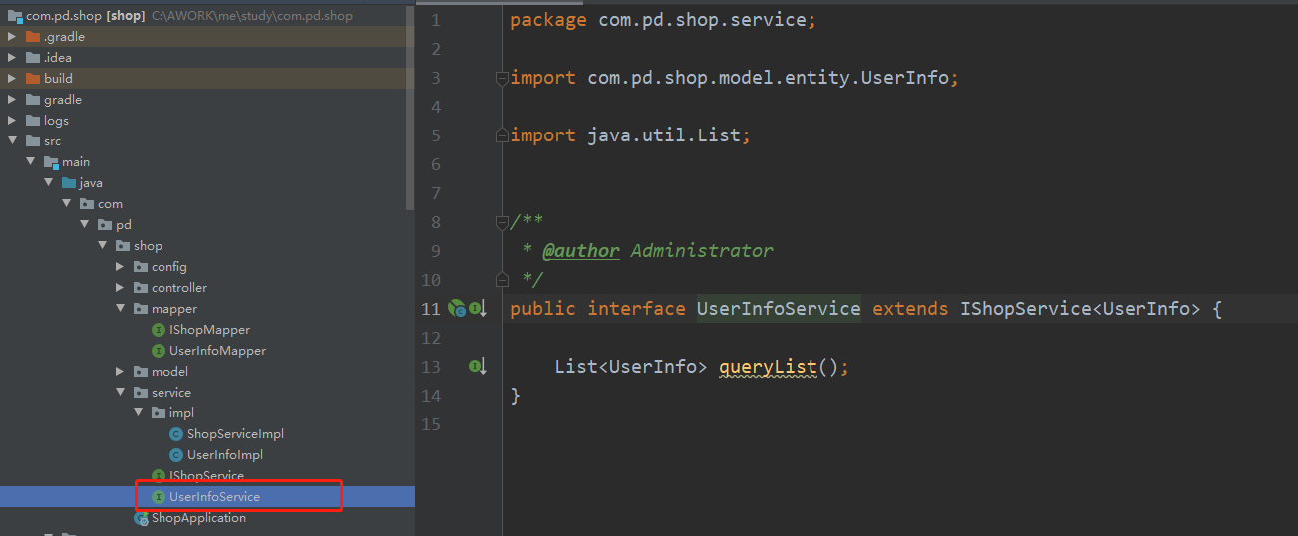The image size is (1298, 536).
Task: Collapse the mapper package arrow
Action: click(x=120, y=308)
